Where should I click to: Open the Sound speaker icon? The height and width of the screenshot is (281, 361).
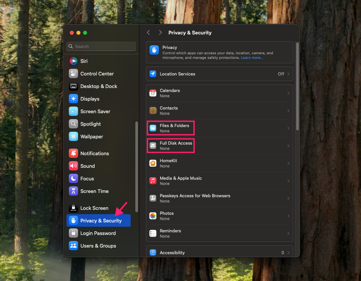(x=73, y=166)
